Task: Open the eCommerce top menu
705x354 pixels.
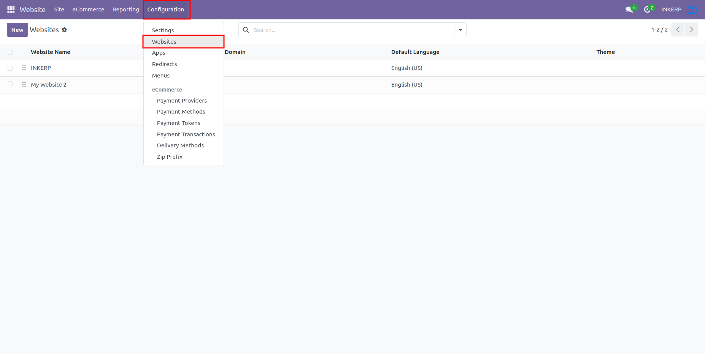Action: (x=88, y=9)
